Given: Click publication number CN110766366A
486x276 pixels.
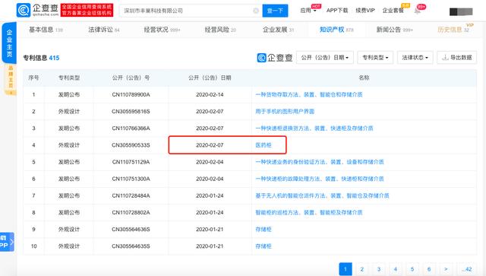Looking at the screenshot, I should click(x=131, y=128).
